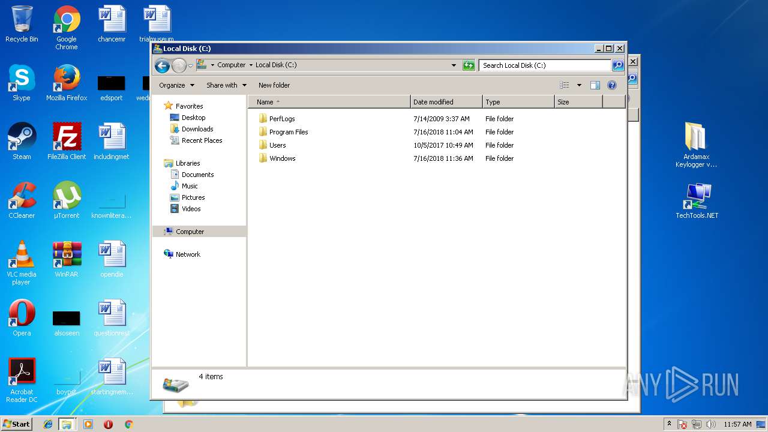Select the Program Files folder
Viewport: 768px width, 432px height.
coord(283,132)
